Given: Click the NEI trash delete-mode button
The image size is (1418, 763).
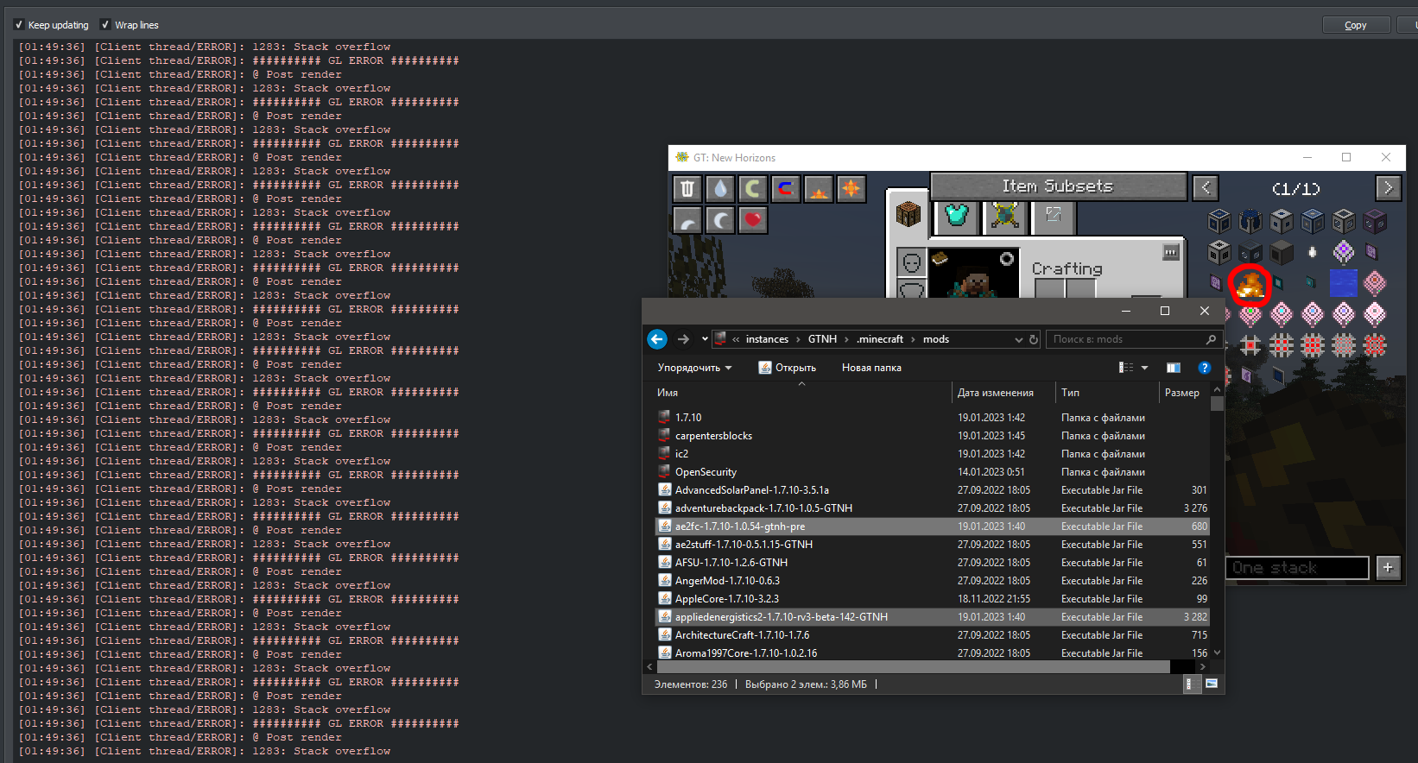Looking at the screenshot, I should [x=687, y=188].
